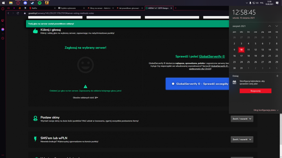Go to previous month in calendar
Viewport: 282px width, 158px height.
pyautogui.click(x=270, y=26)
